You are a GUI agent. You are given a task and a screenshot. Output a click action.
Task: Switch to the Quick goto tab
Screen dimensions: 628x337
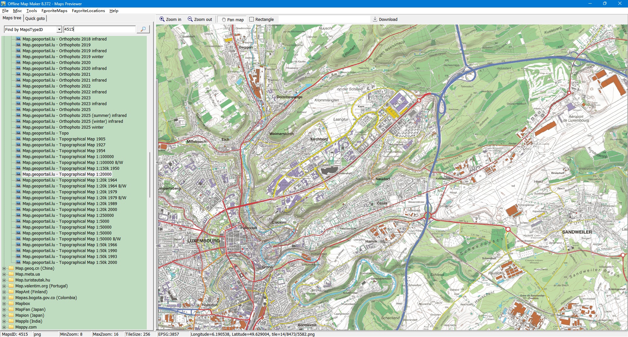pos(35,18)
